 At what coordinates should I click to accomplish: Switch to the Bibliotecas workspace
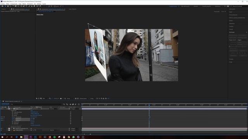point(218,6)
